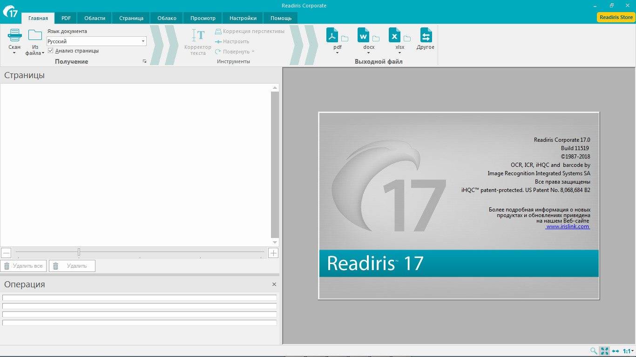Click the pdf output file icon
Viewport: 636px width, 357px height.
pos(332,35)
